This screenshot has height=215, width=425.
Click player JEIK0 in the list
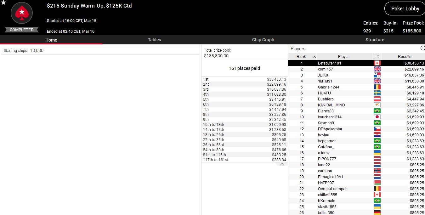coord(323,75)
